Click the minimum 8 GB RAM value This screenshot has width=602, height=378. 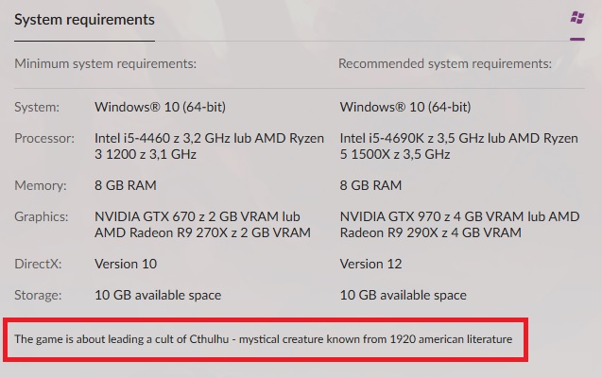126,185
